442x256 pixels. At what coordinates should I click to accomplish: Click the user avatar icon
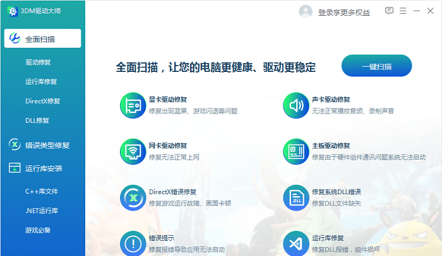coord(306,11)
